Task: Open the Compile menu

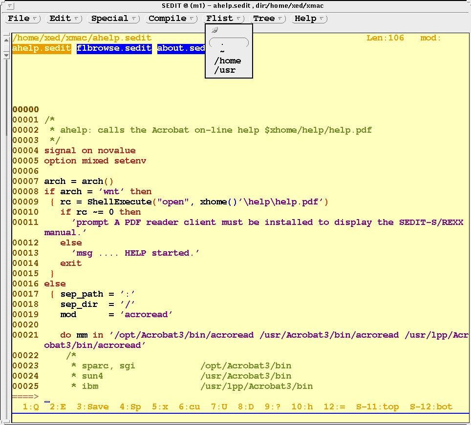Action: pyautogui.click(x=171, y=19)
